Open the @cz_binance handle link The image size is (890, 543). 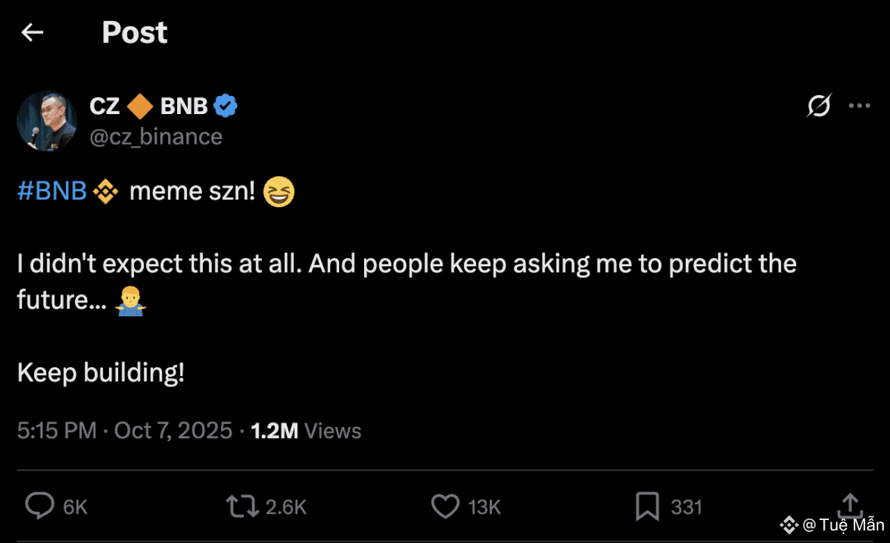(156, 136)
